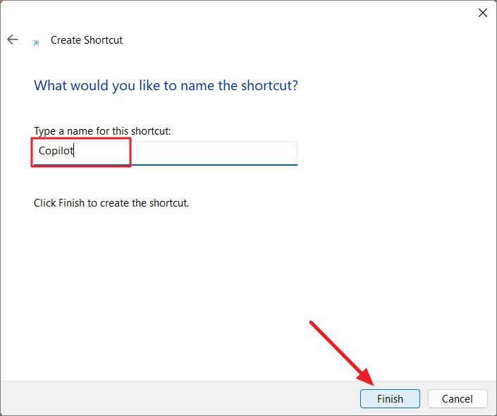The image size is (497, 416).
Task: Click the empty right portion of name field
Action: 214,153
